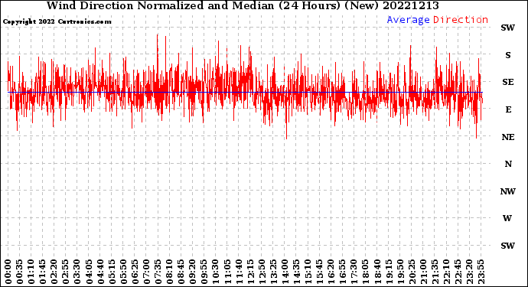
Task: Click the 15:45 time axis label
Action: point(319,272)
